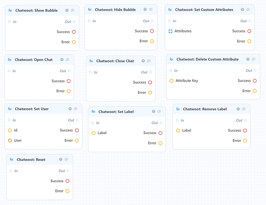The image size is (266, 205).
Task: Select Error port on Show Bubble node
Action: tap(74, 42)
